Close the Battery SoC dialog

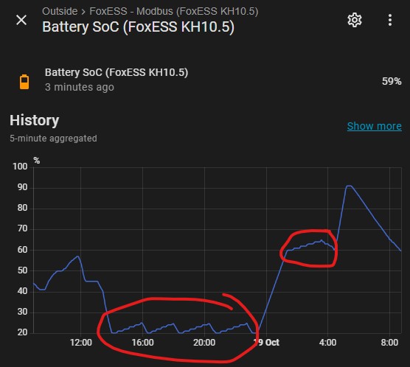pyautogui.click(x=21, y=20)
